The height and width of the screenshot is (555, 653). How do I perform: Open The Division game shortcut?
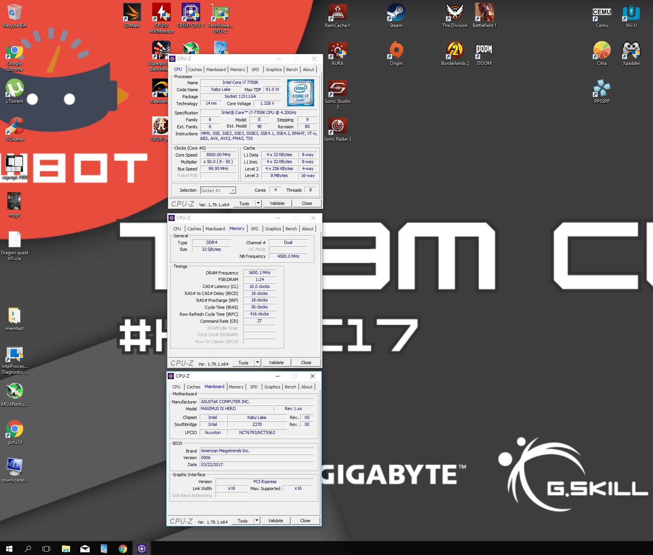455,15
